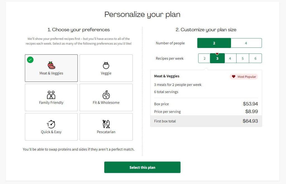Choose 6 recipes per week
The image size is (286, 184).
[x=255, y=59]
